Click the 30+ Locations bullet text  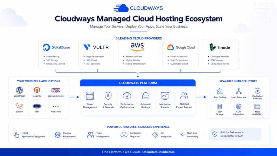pyautogui.click(x=93, y=64)
